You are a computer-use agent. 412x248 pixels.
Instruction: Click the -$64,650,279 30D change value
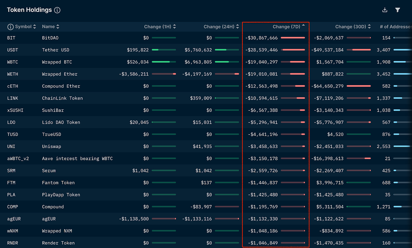click(327, 86)
